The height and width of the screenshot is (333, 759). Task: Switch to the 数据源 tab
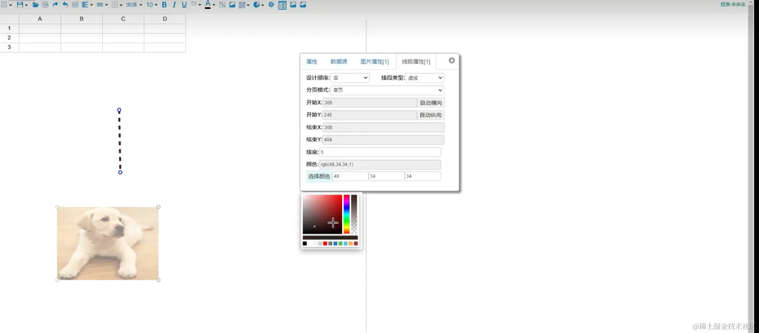click(x=339, y=61)
